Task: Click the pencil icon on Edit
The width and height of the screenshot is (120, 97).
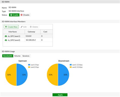Action: [22, 27]
